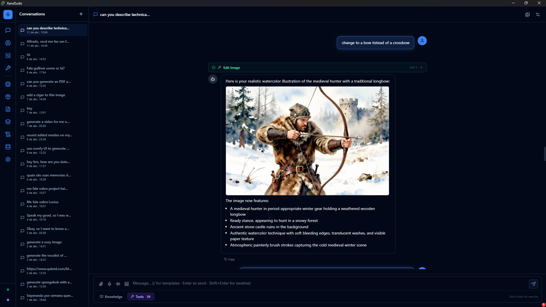This screenshot has width=546, height=307.
Task: Collapse the Edit Image section
Action: pyautogui.click(x=232, y=67)
